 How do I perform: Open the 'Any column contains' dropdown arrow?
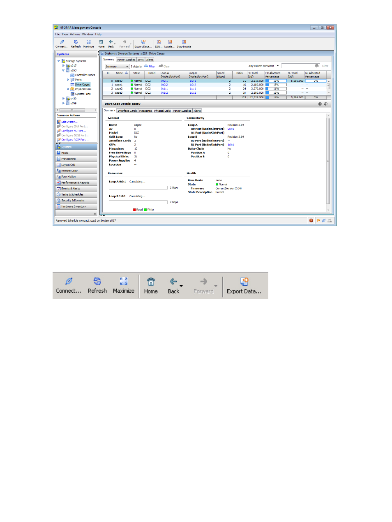(278, 66)
